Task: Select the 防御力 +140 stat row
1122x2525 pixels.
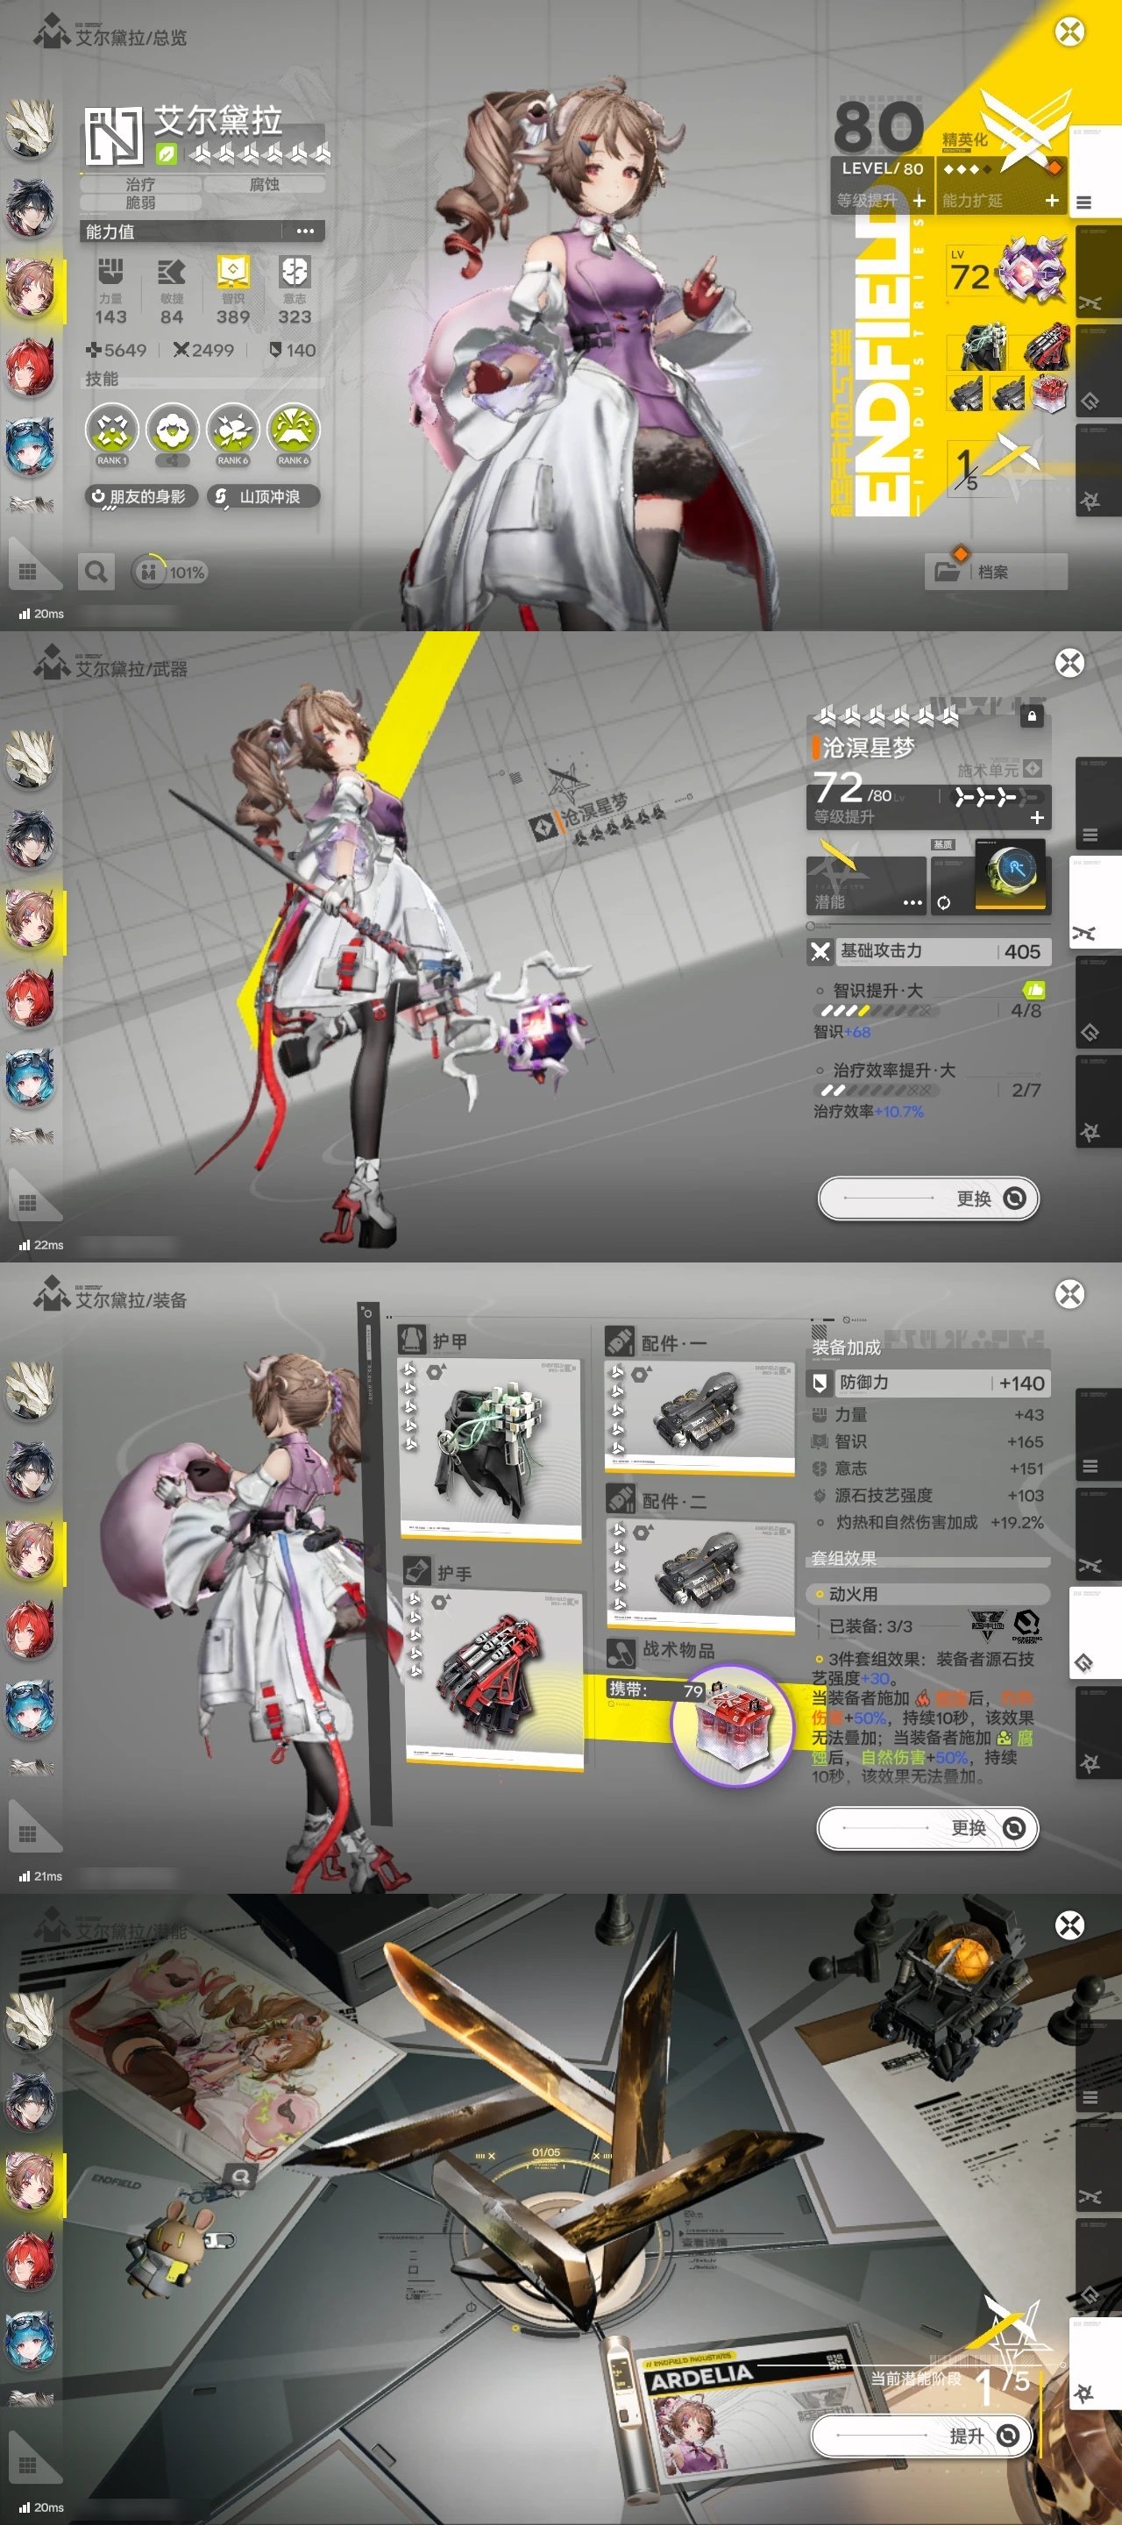Action: point(927,1382)
